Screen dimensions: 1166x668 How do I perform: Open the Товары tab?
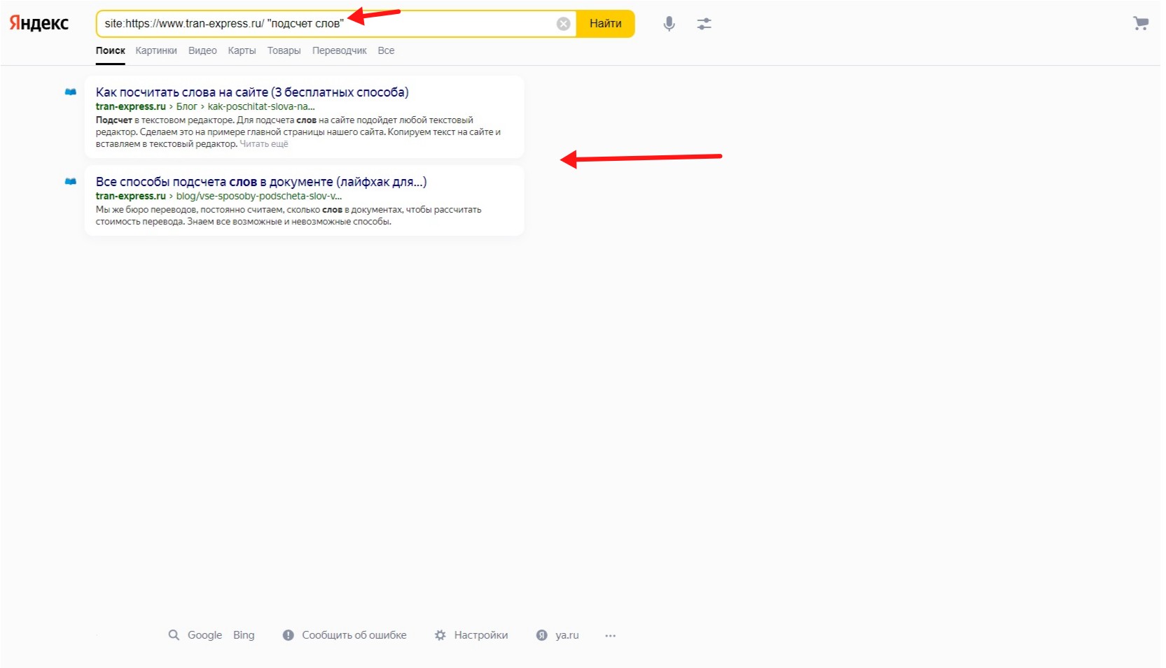tap(284, 50)
